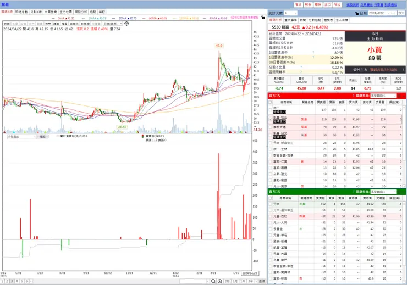Image resolution: width=407 pixels, height=285 pixels.
Task: Click the question mark beside 個股本比重
Action: tap(301, 68)
